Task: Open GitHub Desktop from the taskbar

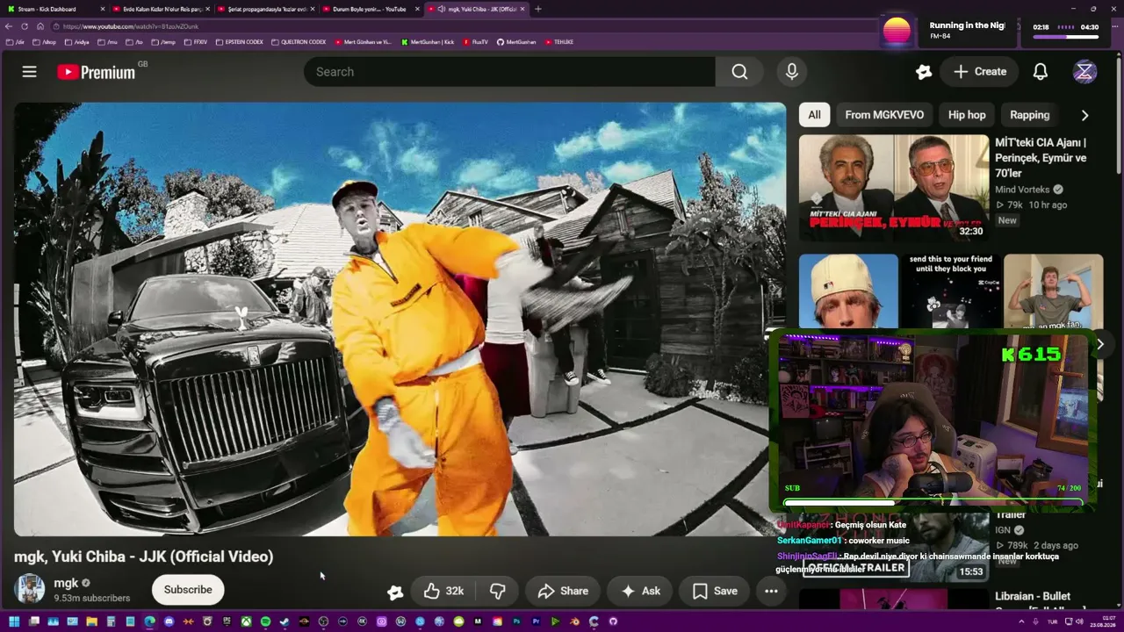Action: (613, 621)
